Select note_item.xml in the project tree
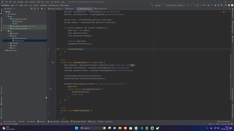This screenshot has height=131, width=234. point(18,41)
